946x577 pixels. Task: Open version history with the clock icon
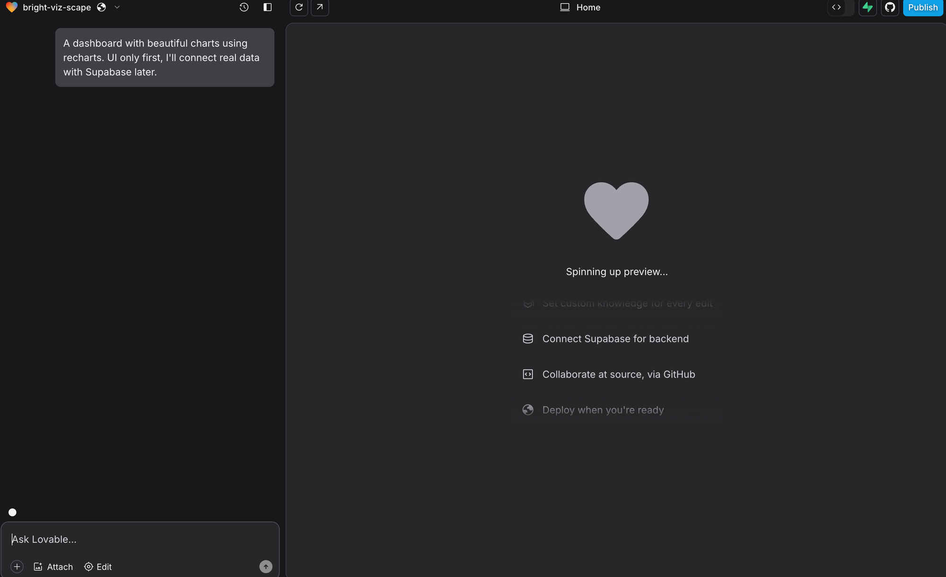(244, 7)
